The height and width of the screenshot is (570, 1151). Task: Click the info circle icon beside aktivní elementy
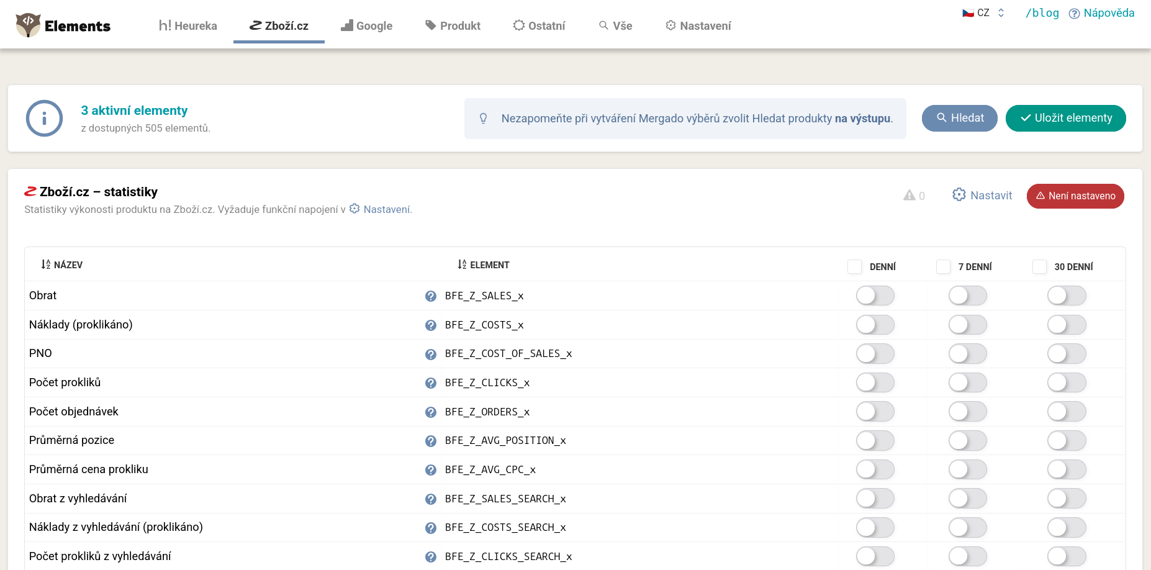point(44,118)
